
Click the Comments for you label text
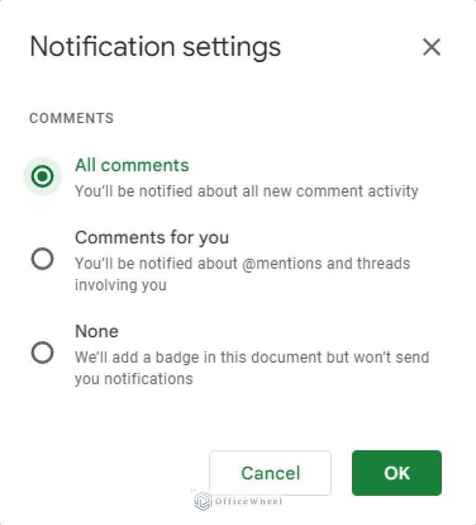[x=152, y=237]
